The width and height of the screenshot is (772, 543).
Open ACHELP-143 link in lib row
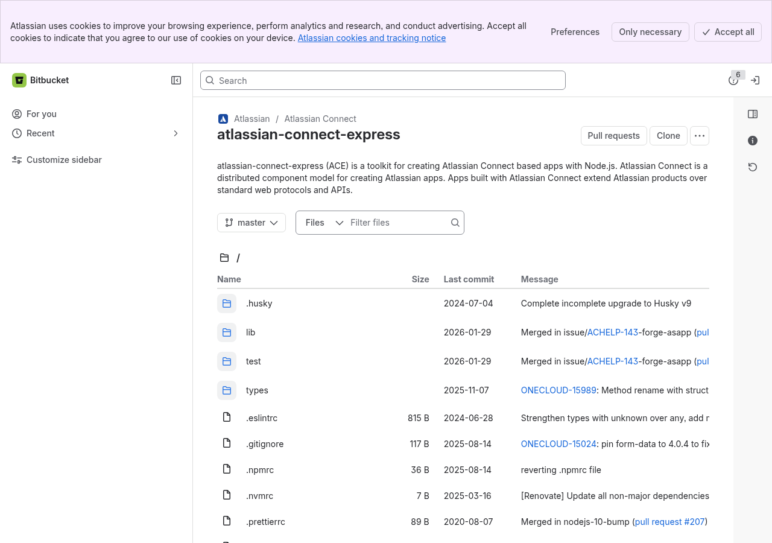coord(613,332)
